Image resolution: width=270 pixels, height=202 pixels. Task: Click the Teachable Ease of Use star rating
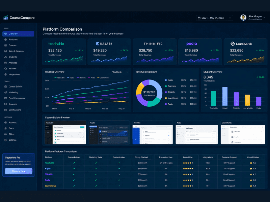pos(188,163)
